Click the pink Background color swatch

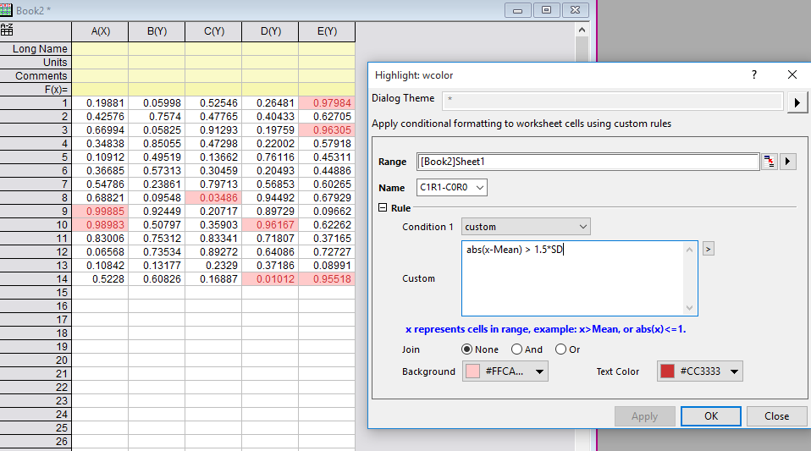click(x=472, y=371)
